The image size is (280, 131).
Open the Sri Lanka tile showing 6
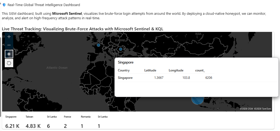click(52, 122)
